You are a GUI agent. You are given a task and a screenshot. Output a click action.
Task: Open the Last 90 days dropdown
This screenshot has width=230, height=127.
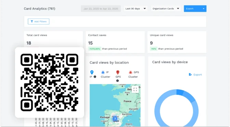pos(136,9)
